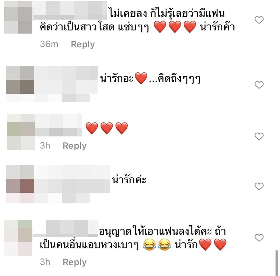Open username before น่ารักค่ะ comment
The height and width of the screenshot is (276, 280).
72,179
